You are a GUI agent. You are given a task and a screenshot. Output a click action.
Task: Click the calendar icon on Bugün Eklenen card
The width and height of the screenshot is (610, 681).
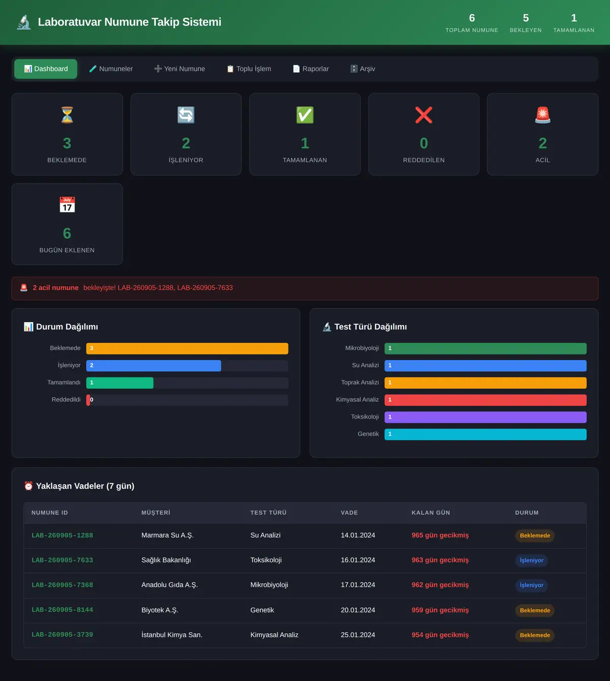pyautogui.click(x=67, y=205)
